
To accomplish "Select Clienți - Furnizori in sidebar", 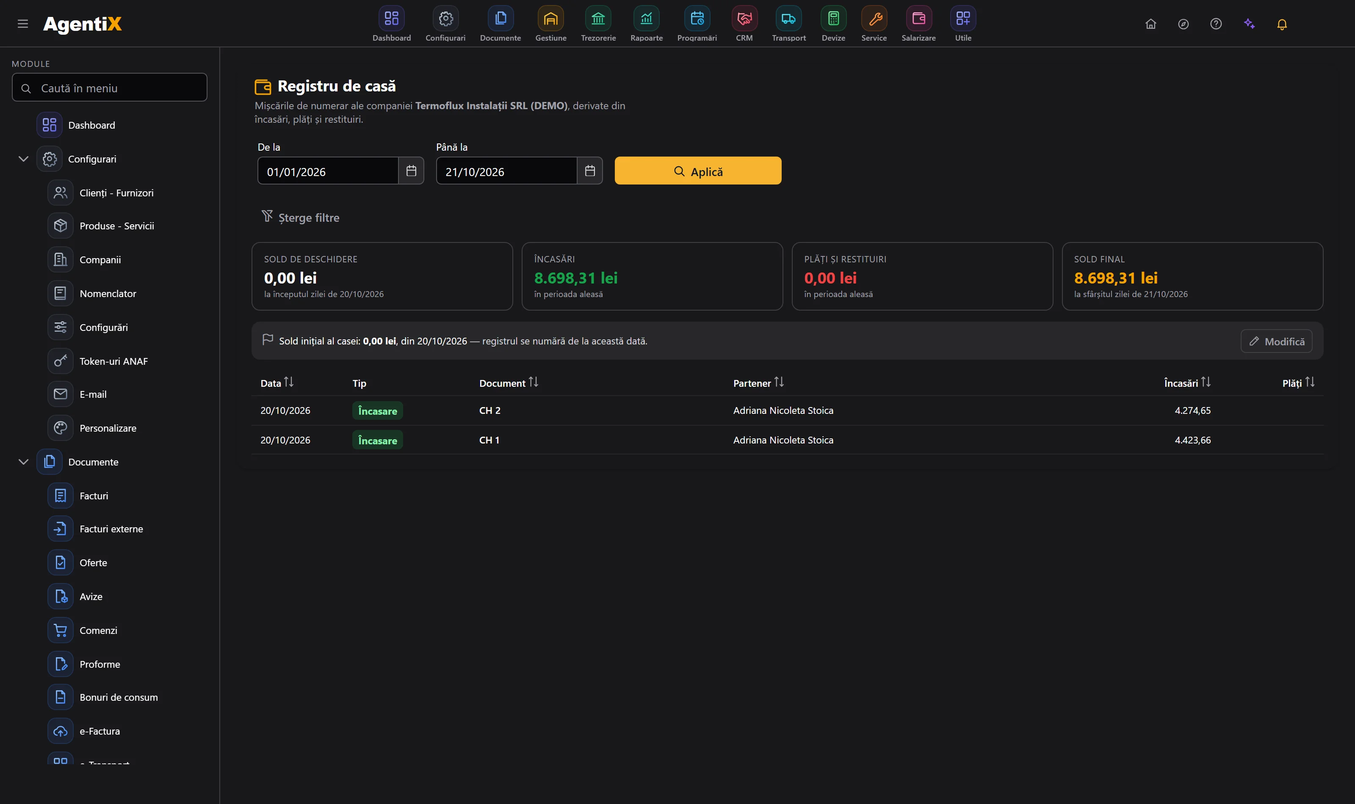I will click(x=116, y=193).
